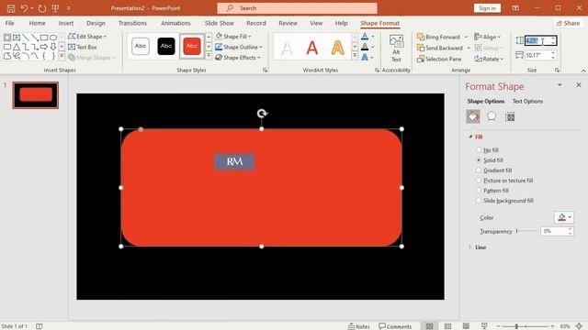Apply the white outlined Abc shape style

(x=141, y=46)
